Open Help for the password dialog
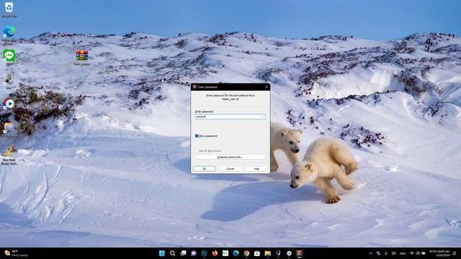This screenshot has width=461, height=259. tap(256, 169)
